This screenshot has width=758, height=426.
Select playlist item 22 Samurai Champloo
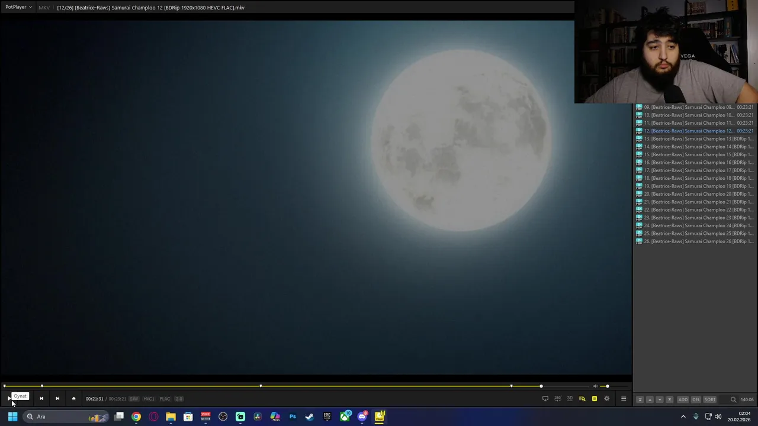(695, 209)
